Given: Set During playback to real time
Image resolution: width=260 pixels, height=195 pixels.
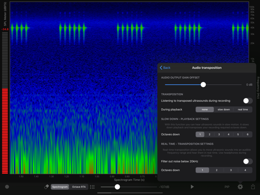Looking at the screenshot, I should point(243,109).
